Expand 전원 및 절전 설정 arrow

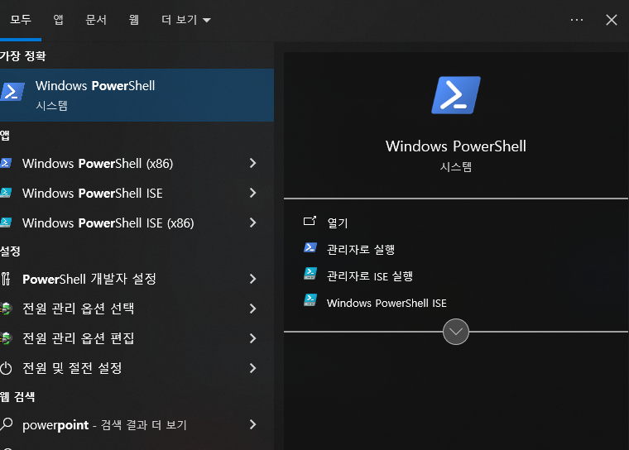(252, 368)
